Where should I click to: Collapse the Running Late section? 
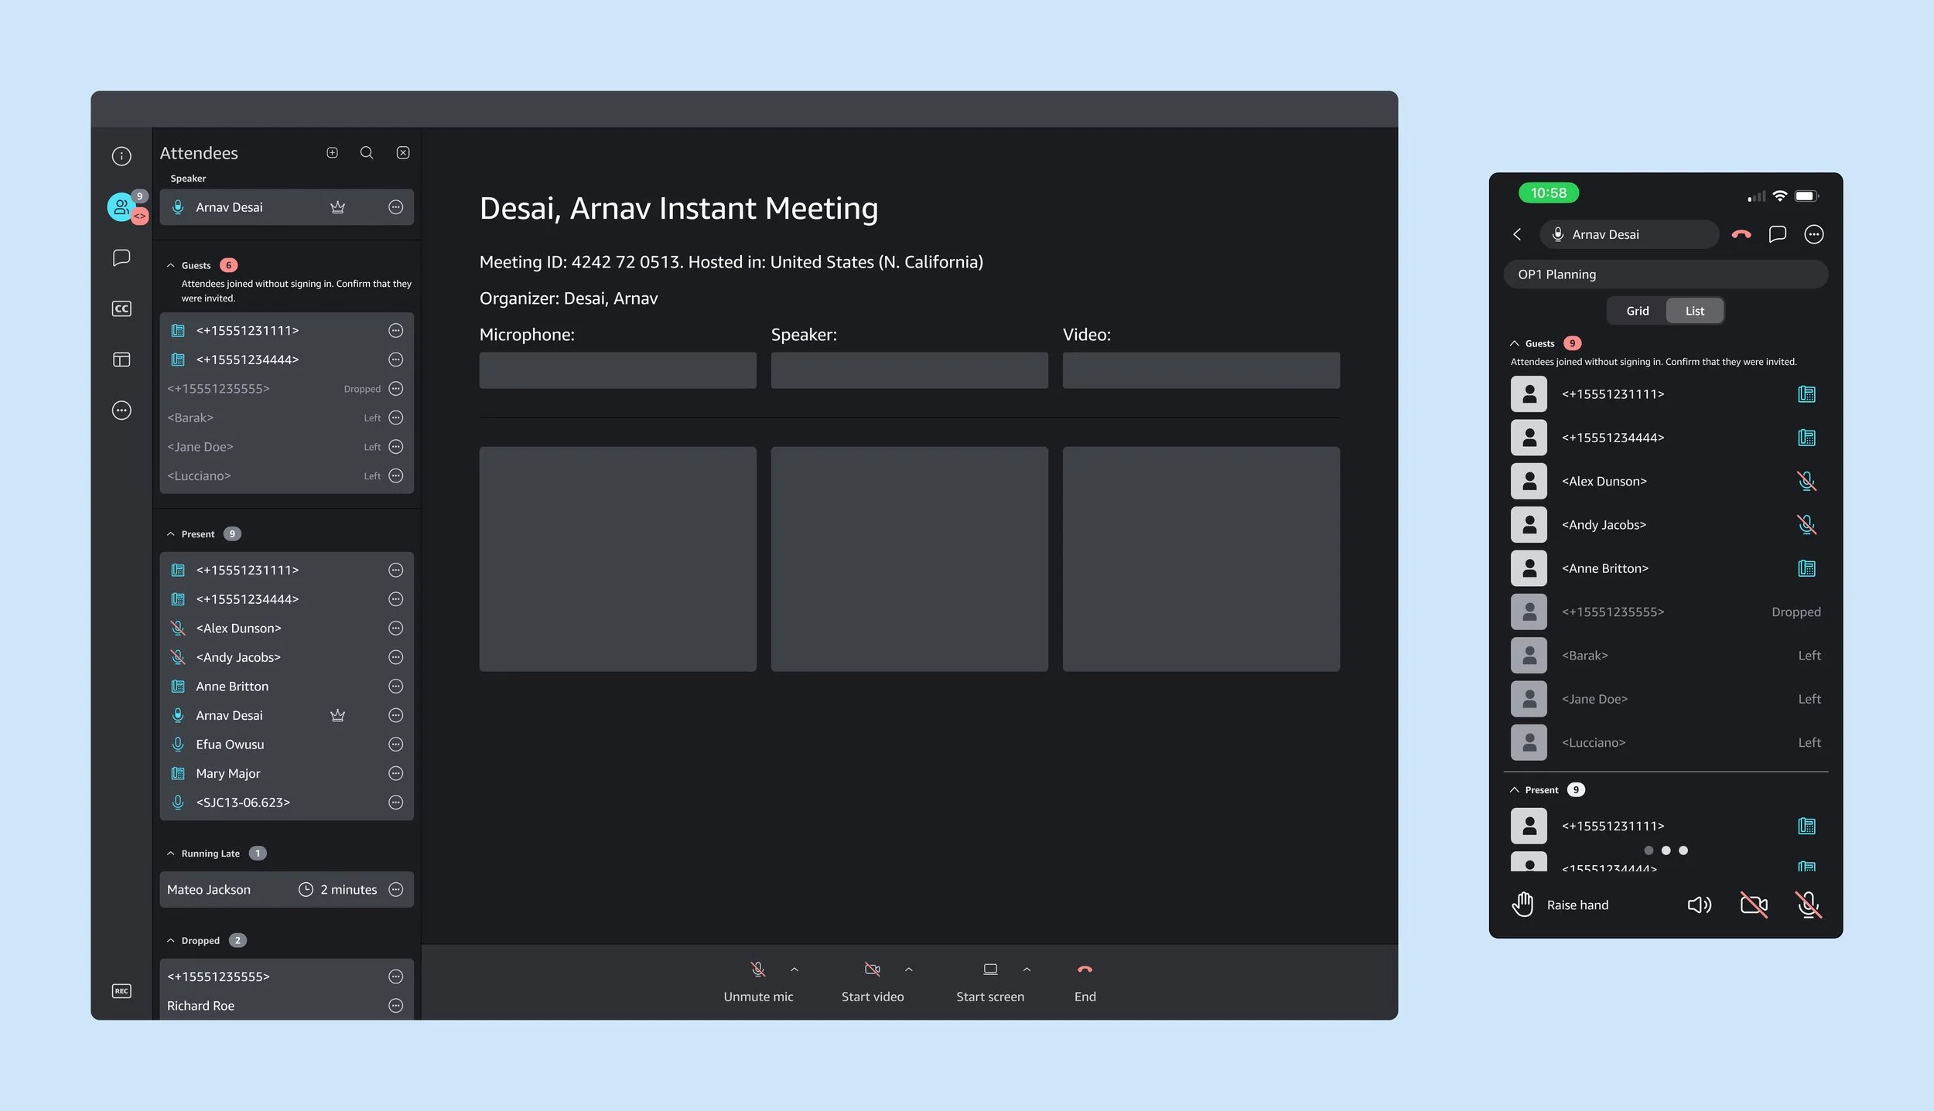171,854
